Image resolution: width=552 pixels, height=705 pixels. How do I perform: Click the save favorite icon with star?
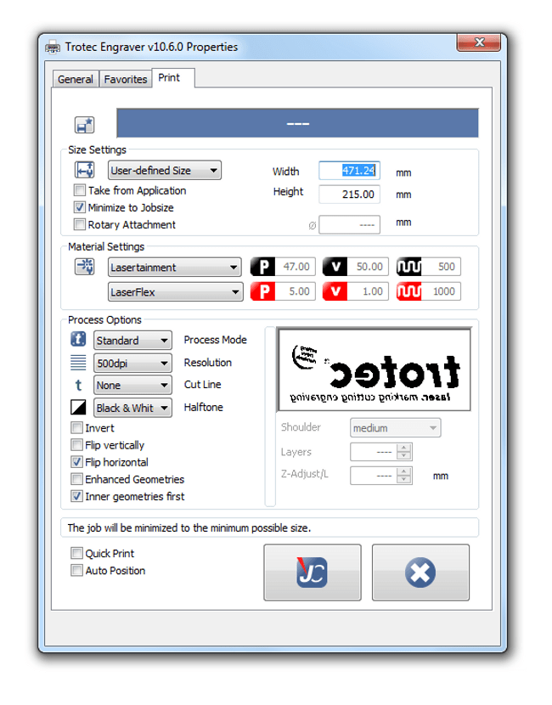[84, 125]
